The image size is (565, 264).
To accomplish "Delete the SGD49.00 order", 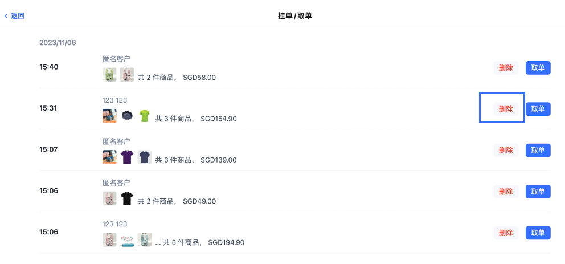I will (x=506, y=192).
